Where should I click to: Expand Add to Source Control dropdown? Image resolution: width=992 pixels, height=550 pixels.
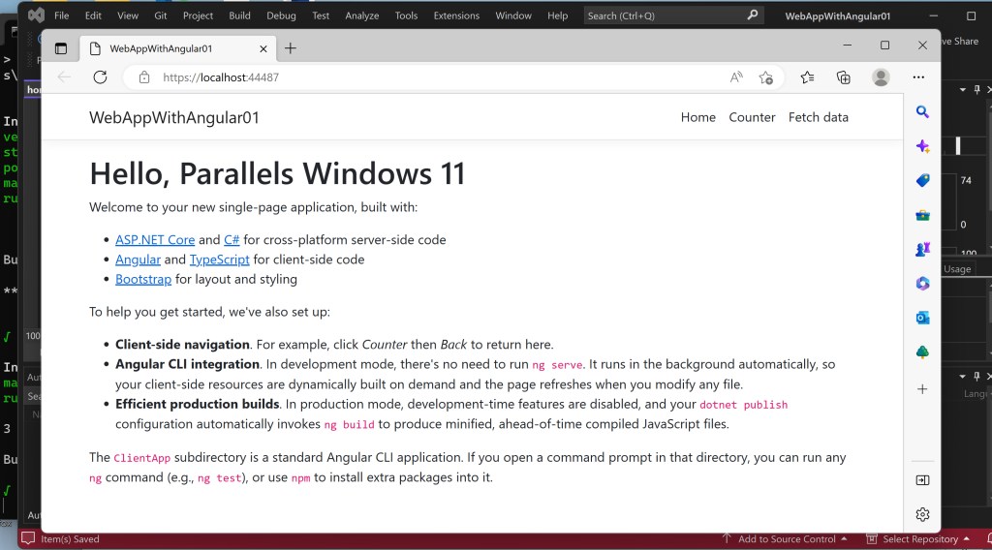click(844, 539)
